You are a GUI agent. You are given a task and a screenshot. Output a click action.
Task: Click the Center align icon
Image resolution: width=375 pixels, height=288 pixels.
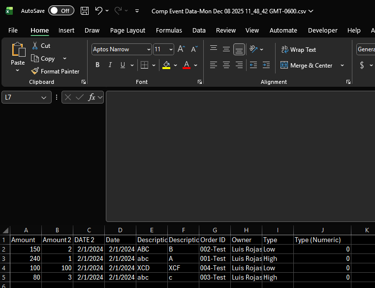226,65
